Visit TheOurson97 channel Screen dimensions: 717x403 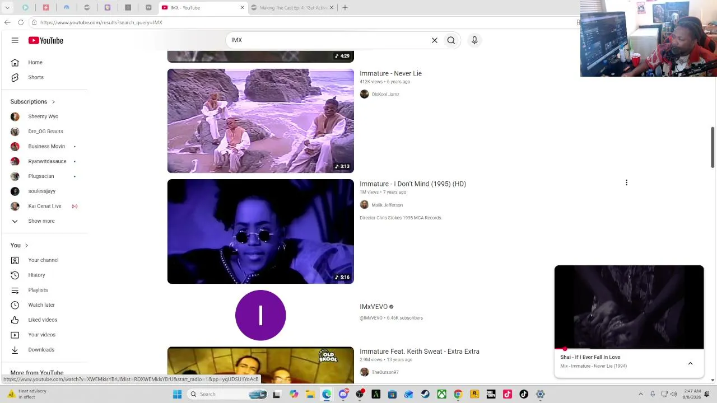click(x=385, y=372)
